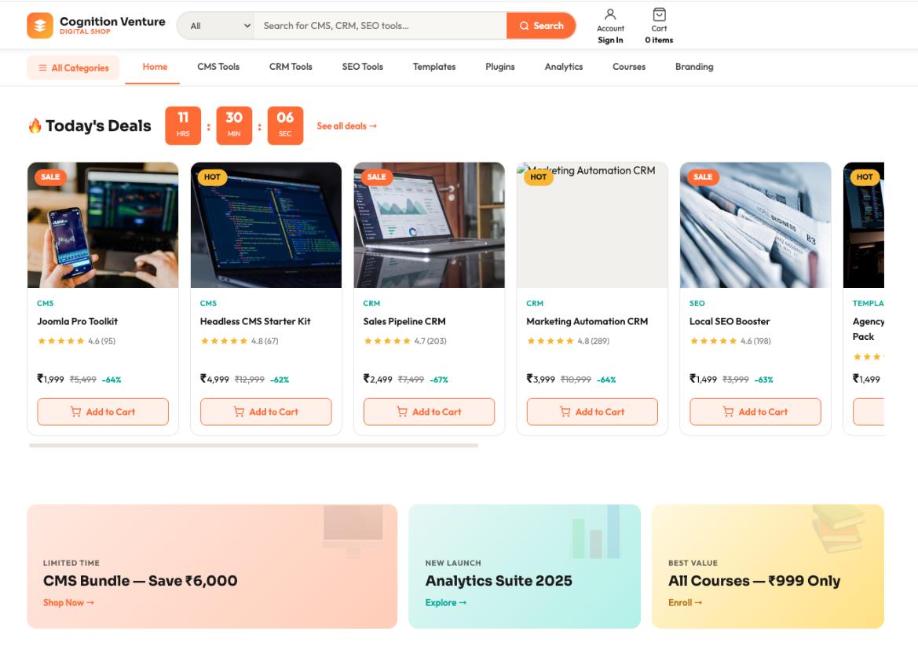The height and width of the screenshot is (650, 918).
Task: Add Sales Pipeline CRM to cart
Action: tap(429, 411)
